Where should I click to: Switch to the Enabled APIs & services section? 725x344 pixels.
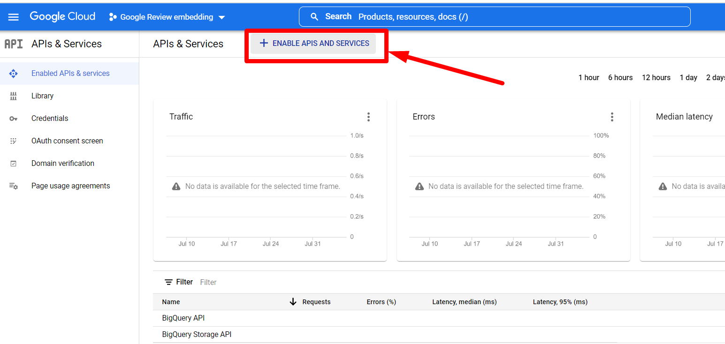coord(70,73)
